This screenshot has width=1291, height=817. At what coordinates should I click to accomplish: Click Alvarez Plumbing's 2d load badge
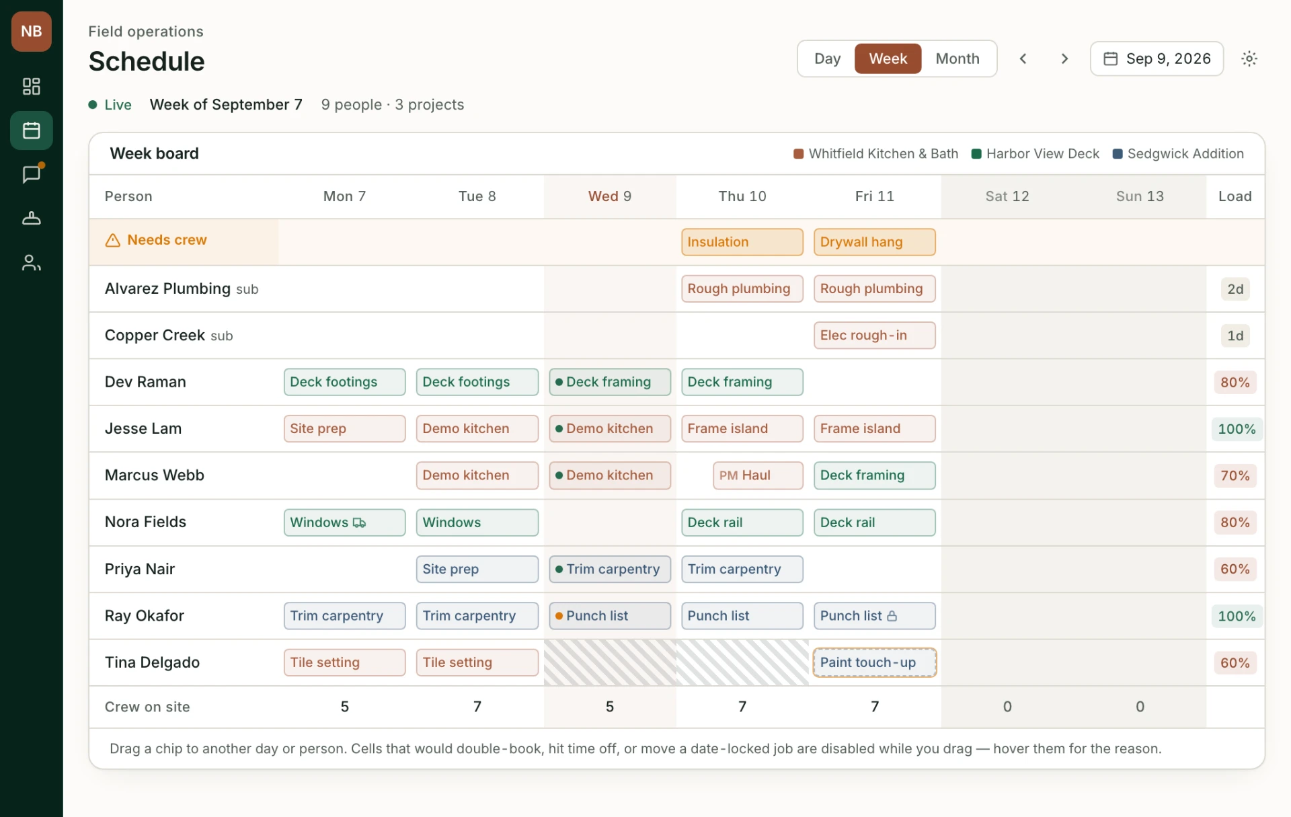click(1235, 289)
